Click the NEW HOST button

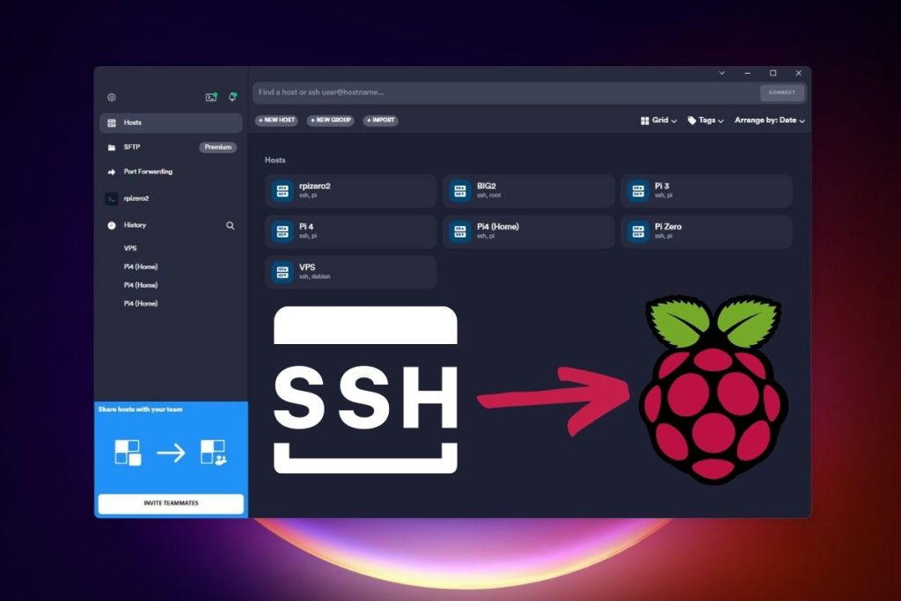(276, 121)
